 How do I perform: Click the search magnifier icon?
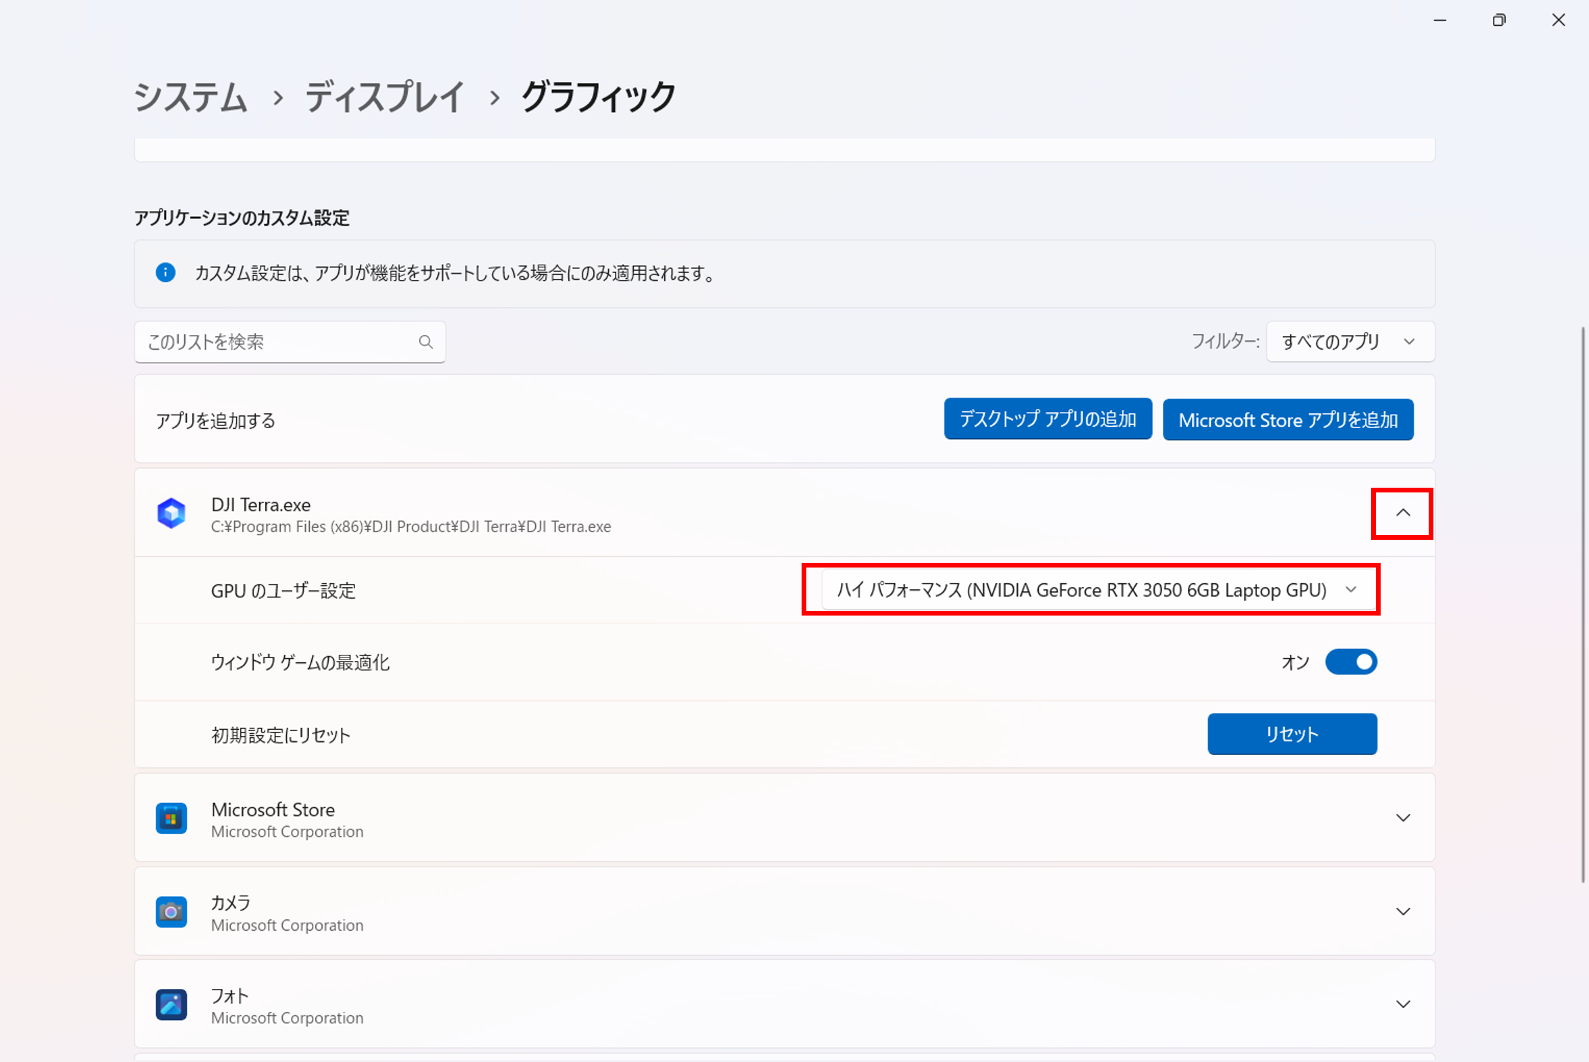pyautogui.click(x=425, y=342)
